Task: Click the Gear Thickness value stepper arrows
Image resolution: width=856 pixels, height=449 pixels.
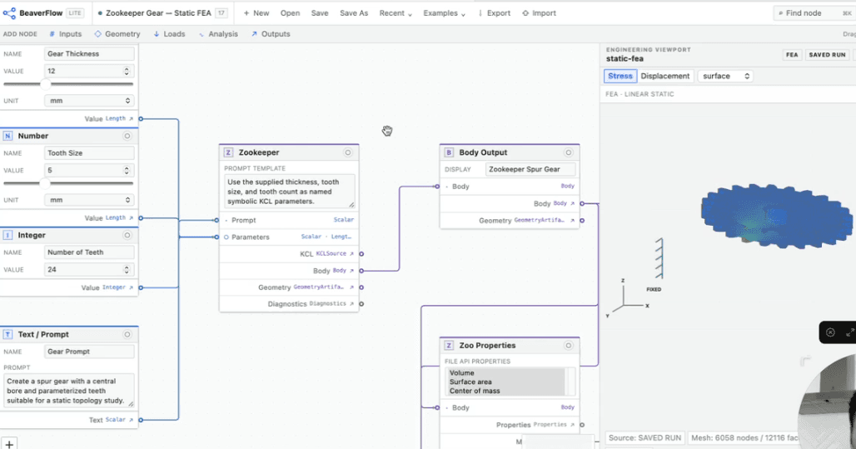Action: tap(127, 72)
